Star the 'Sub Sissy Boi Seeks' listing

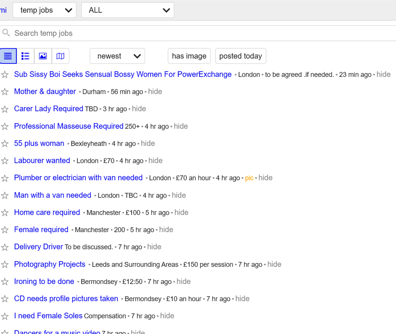(x=5, y=74)
